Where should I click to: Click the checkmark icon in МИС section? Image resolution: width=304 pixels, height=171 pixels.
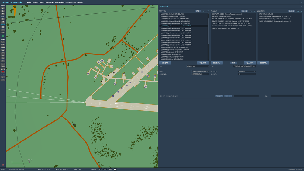pos(3,33)
